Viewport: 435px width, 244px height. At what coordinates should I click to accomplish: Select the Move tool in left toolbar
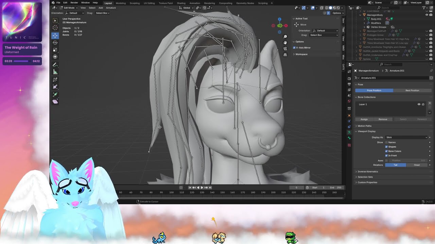55,35
